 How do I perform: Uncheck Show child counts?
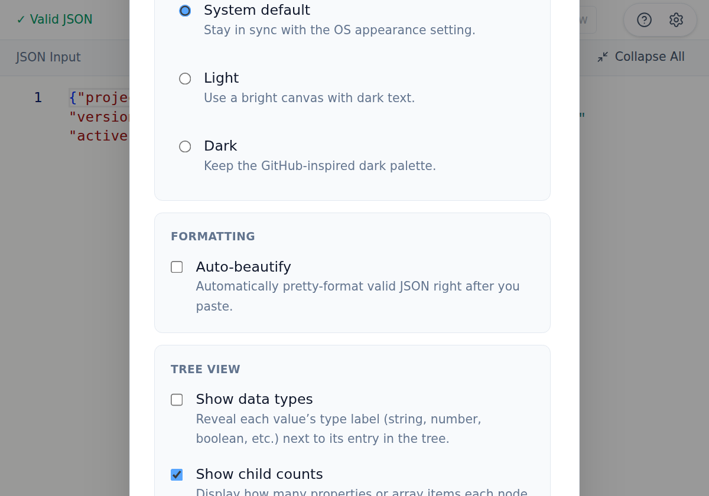[177, 474]
